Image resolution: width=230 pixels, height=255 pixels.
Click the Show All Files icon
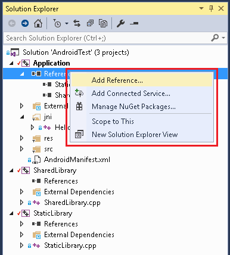103,23
